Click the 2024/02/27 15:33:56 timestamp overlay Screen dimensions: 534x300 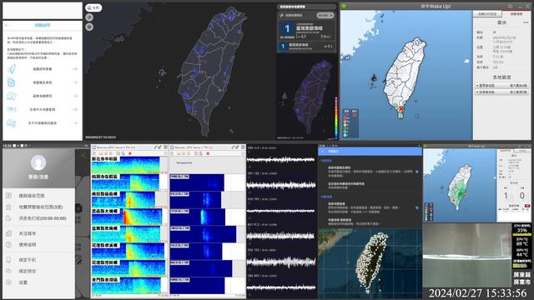[x=478, y=292]
